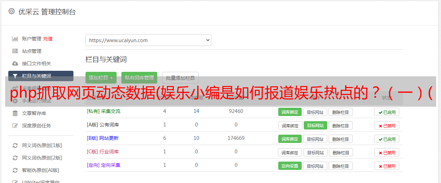Click the database icon for 文章暂存库
This screenshot has width=441, height=183.
point(15,113)
